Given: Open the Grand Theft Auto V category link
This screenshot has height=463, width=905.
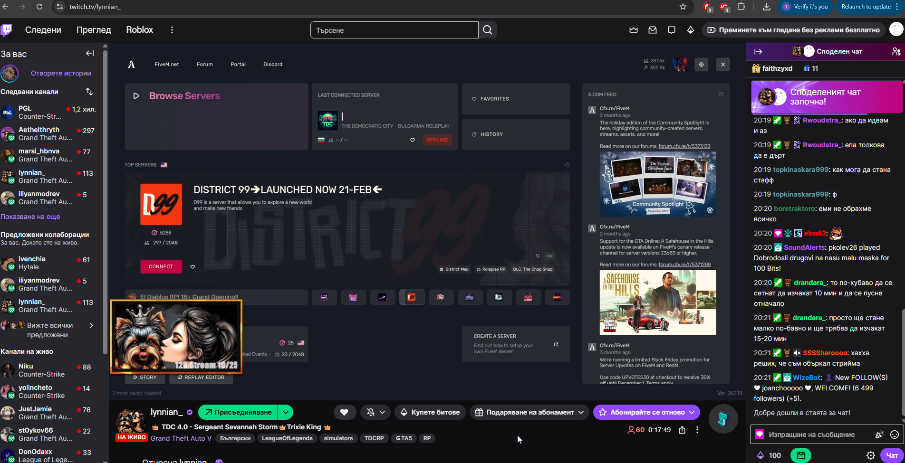Looking at the screenshot, I should [181, 438].
